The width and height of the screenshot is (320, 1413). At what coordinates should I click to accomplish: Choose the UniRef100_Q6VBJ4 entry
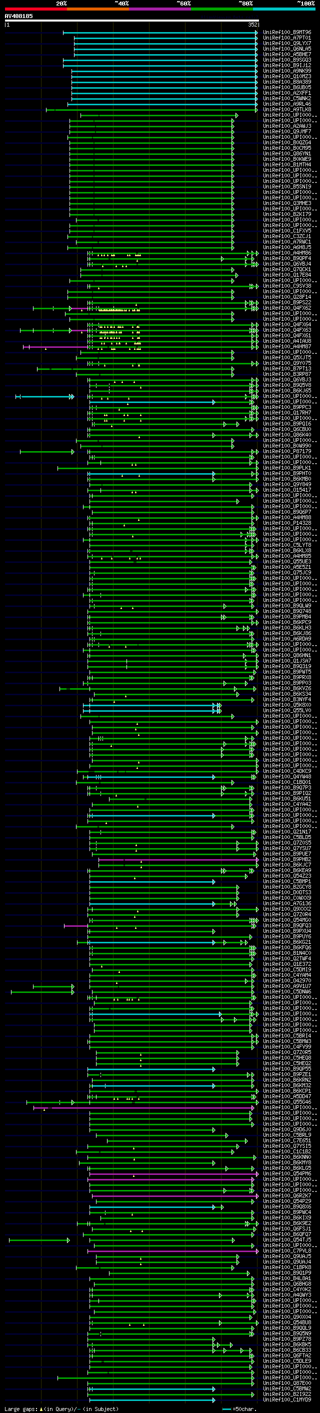click(x=286, y=264)
